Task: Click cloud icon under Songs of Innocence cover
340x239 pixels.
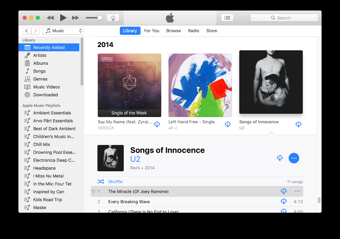Action: coord(299,125)
